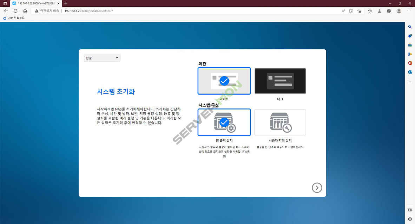Open sidebar settings gear
This screenshot has height=224, width=415.
tap(410, 219)
